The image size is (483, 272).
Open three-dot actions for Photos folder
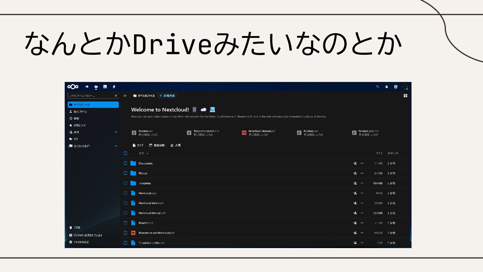(x=362, y=173)
